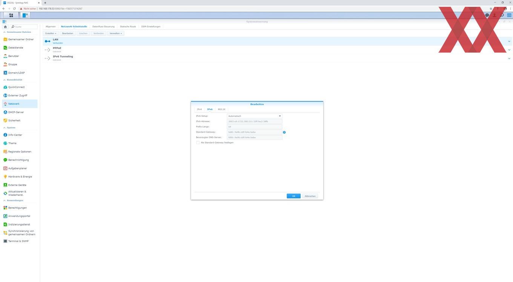Screen dimensions: 513x282
Task: Bookmark page with the star icon
Action: (x=491, y=8)
